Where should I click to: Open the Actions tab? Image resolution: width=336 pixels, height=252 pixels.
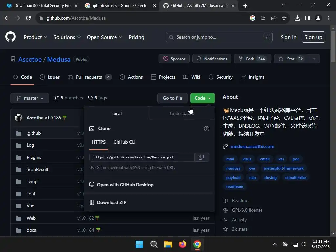[131, 77]
